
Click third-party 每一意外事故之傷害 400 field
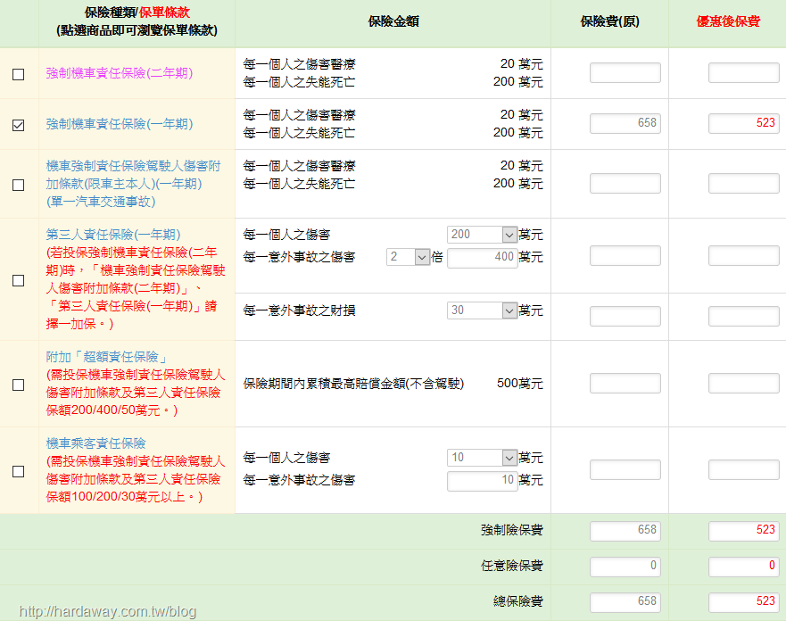[x=483, y=258]
